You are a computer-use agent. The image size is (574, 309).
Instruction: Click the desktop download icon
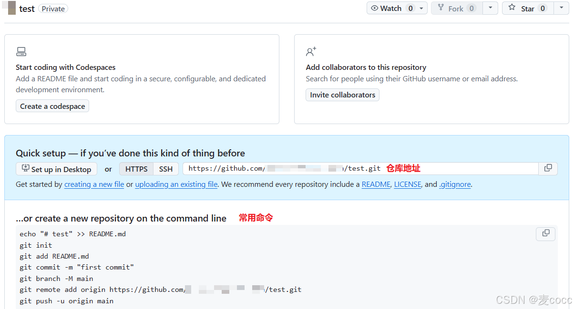(25, 168)
